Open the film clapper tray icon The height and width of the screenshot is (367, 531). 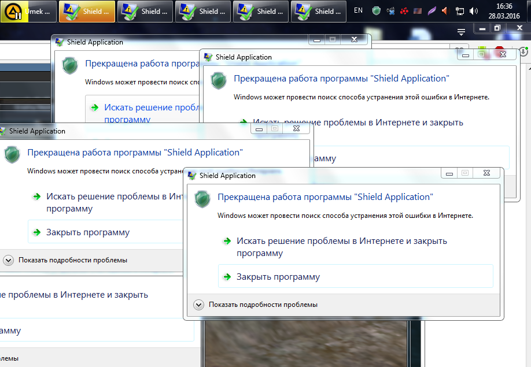click(390, 11)
